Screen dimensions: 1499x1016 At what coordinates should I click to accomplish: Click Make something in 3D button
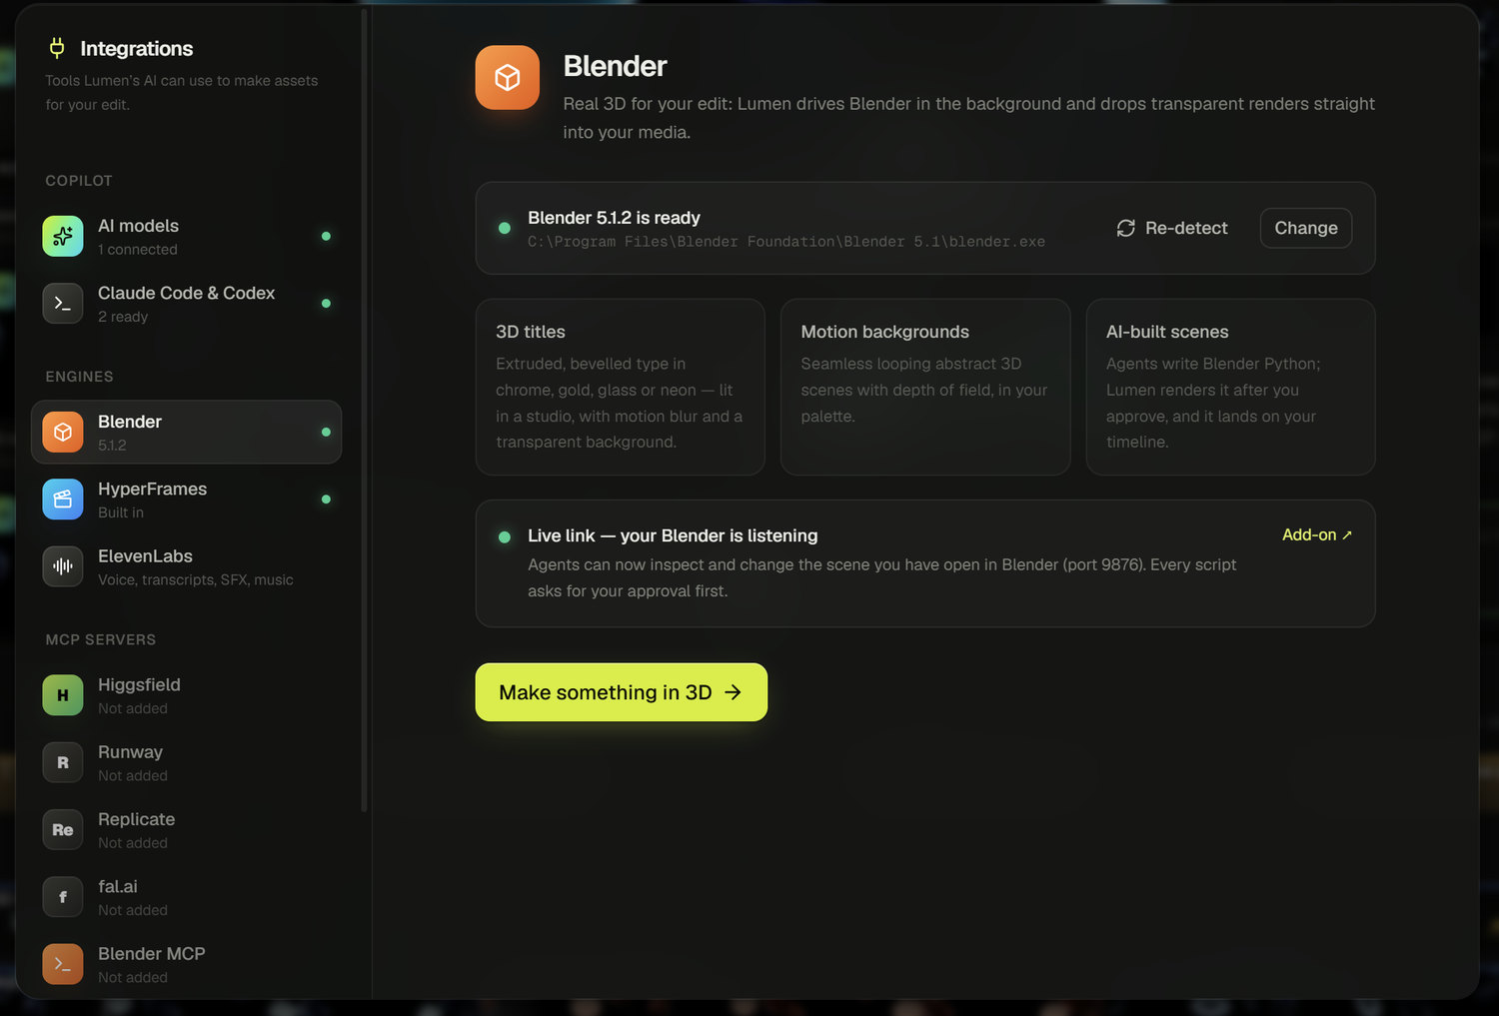click(x=622, y=692)
